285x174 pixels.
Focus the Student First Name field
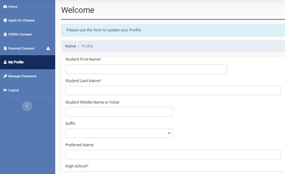tap(146, 69)
